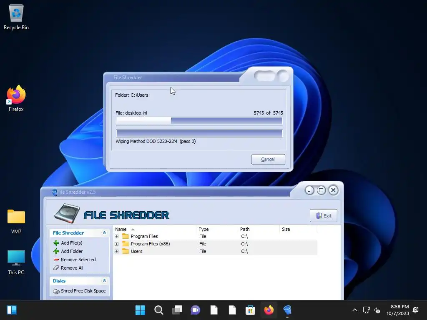Select the This PC desktop icon
Screen dimensions: 427x320
point(16,262)
